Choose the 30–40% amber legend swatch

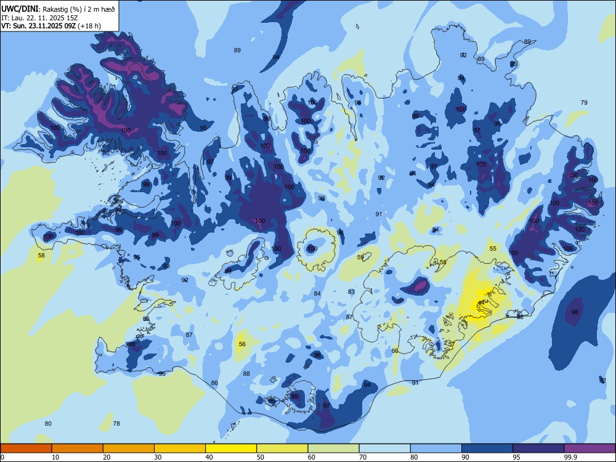tap(180, 448)
